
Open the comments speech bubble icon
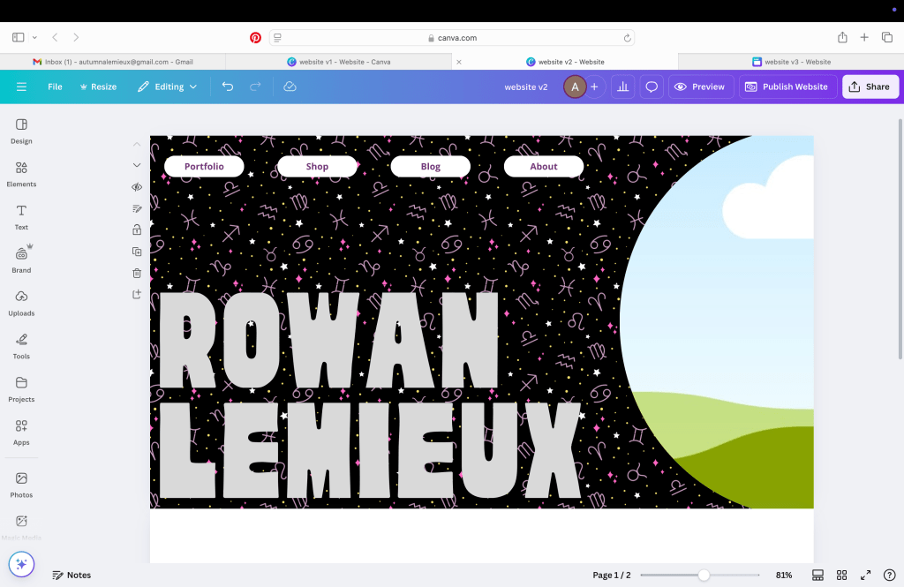click(x=652, y=87)
